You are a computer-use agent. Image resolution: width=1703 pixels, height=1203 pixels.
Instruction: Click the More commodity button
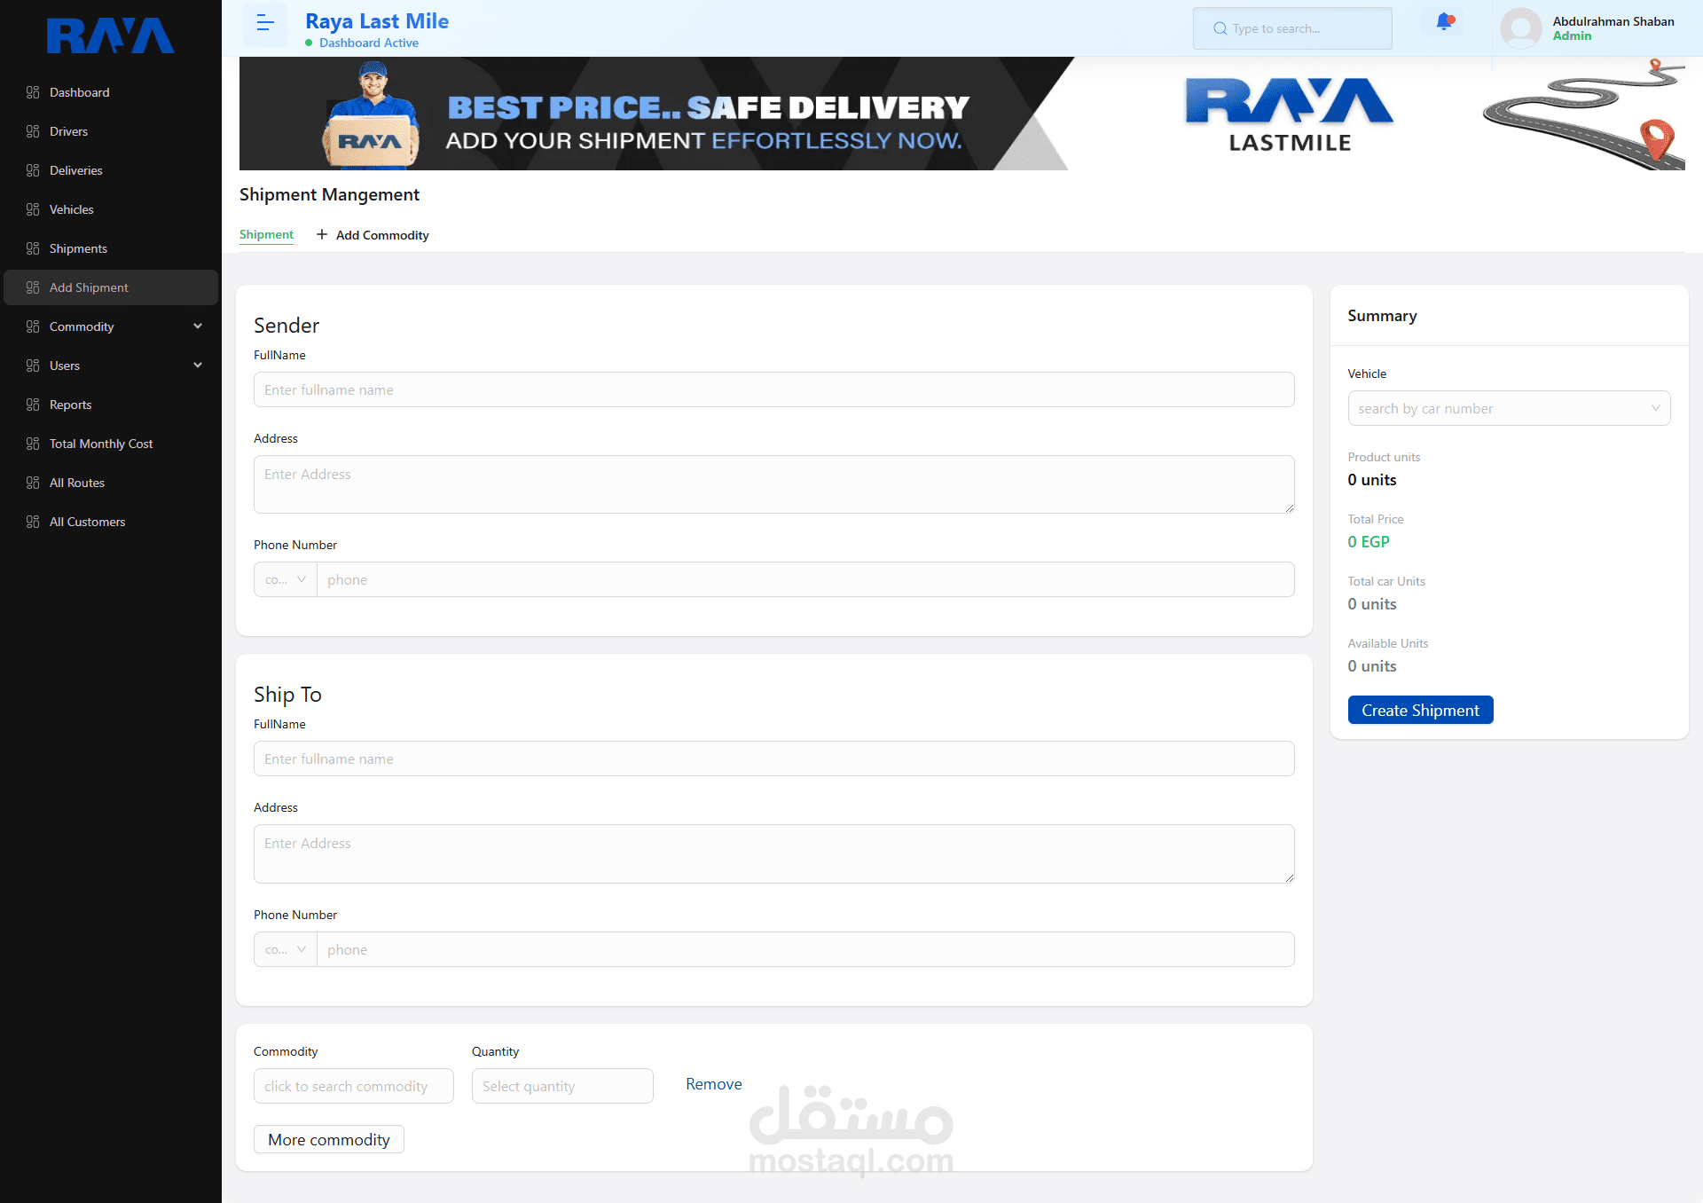[x=328, y=1139]
